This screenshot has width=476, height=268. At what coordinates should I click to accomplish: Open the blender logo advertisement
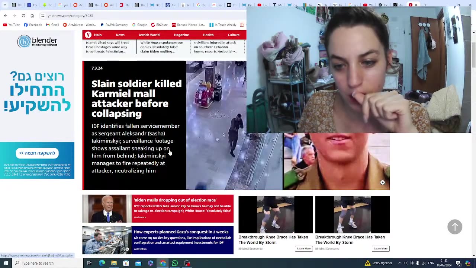(x=37, y=41)
